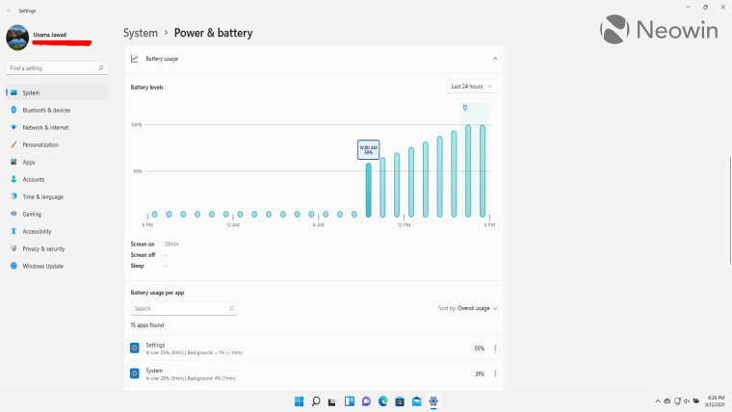Click the magnifier in Find a setting
Image resolution: width=732 pixels, height=412 pixels.
click(101, 68)
